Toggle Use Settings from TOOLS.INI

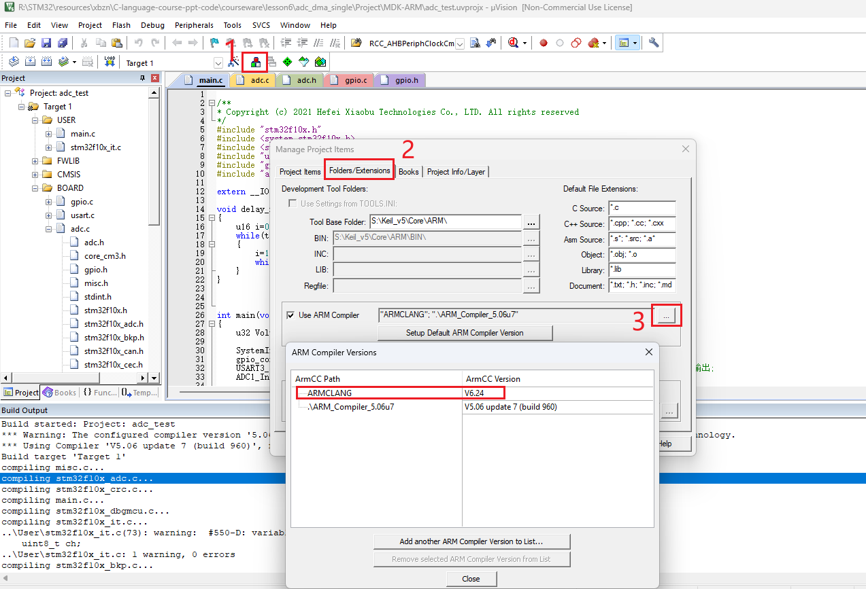pos(292,202)
